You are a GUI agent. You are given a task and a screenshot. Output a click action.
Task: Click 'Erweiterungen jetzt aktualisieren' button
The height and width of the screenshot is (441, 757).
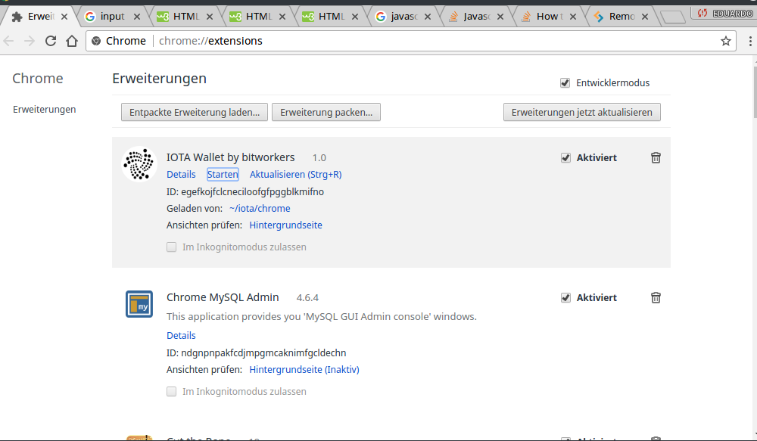(x=581, y=112)
